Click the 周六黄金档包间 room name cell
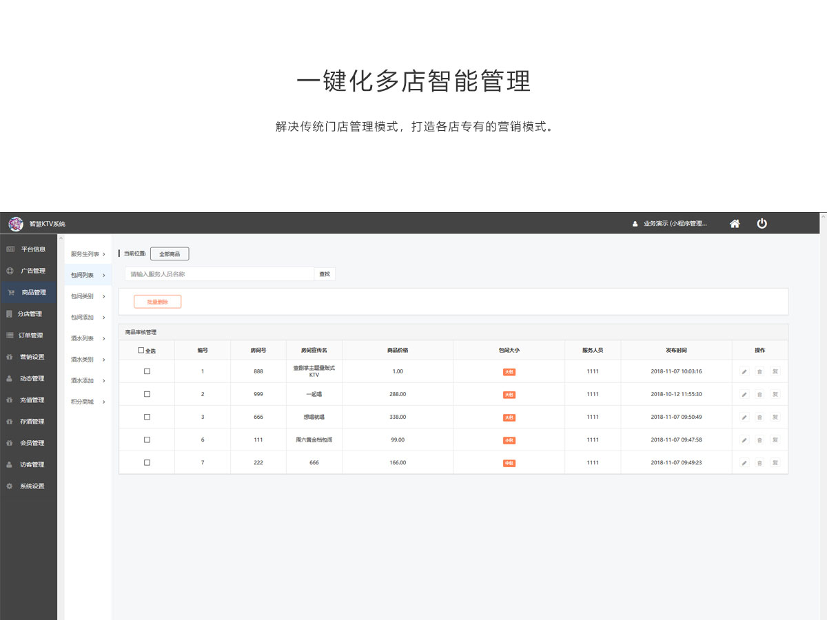This screenshot has width=827, height=620. 314,440
